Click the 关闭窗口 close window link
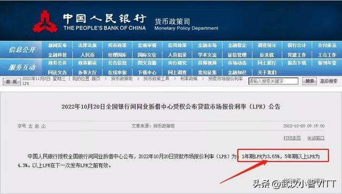This screenshot has width=342, height=194. coord(316,138)
